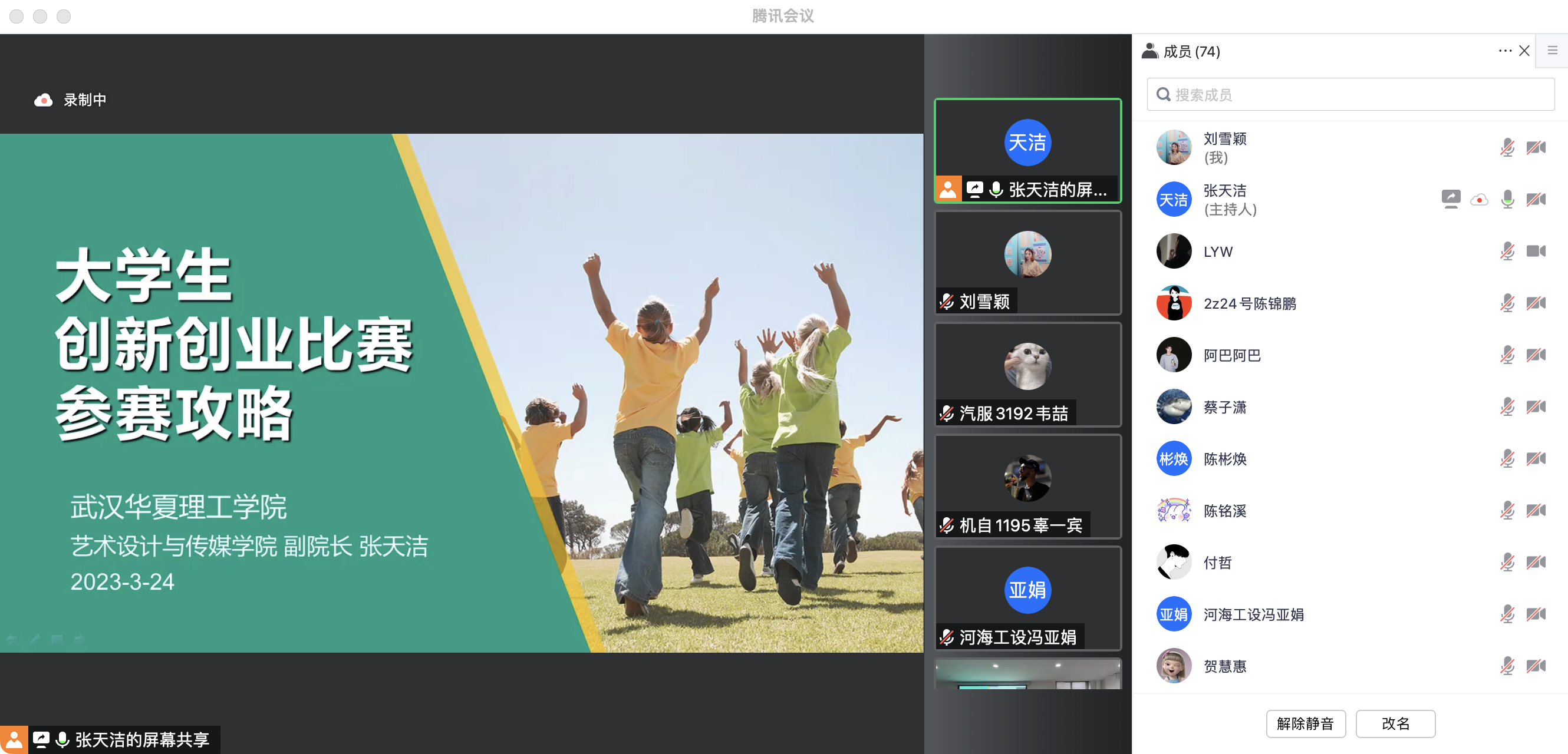Open the three-dots more options in members panel
Image resolution: width=1568 pixels, height=754 pixels.
(1505, 51)
